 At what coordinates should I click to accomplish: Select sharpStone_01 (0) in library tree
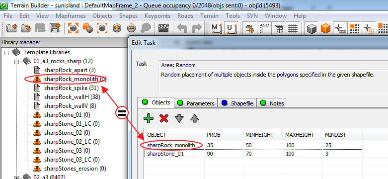[x=67, y=115]
